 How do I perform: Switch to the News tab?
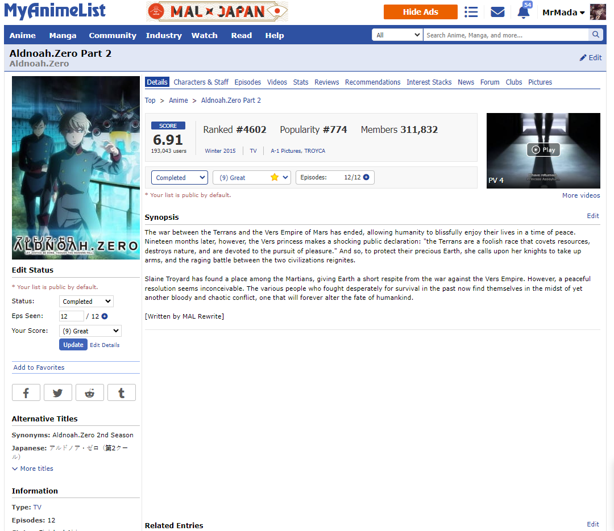coord(466,82)
